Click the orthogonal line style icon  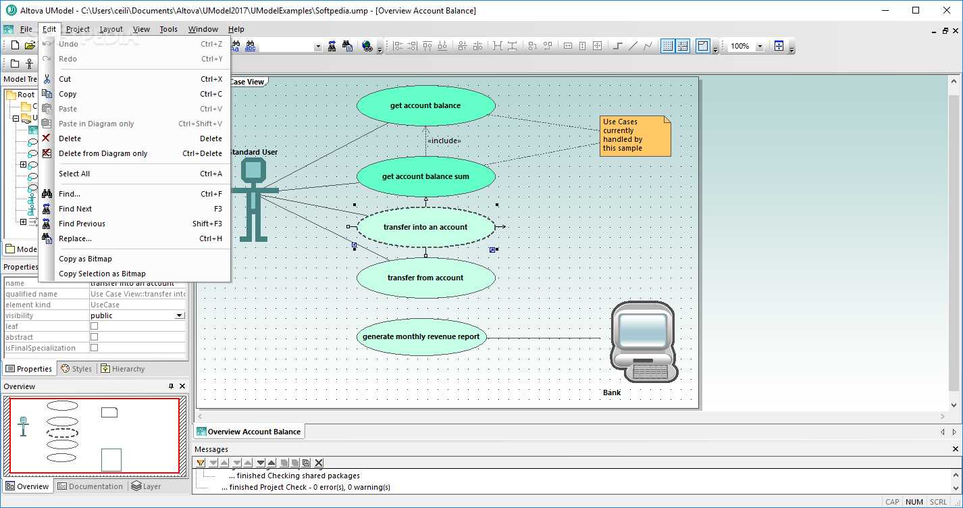(617, 46)
